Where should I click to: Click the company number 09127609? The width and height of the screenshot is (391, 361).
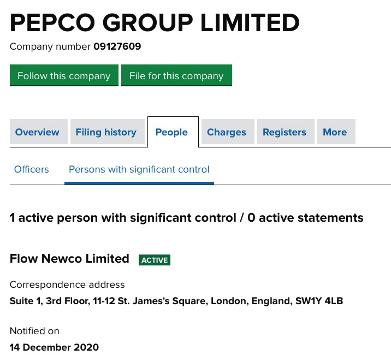click(117, 47)
